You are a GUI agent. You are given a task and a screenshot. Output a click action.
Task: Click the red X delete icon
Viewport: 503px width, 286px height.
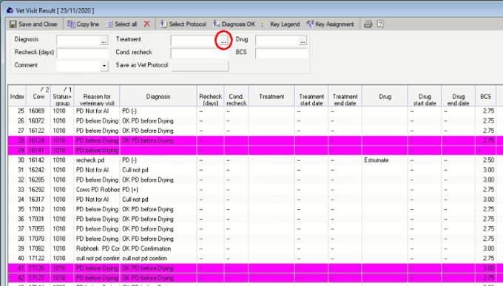click(147, 24)
